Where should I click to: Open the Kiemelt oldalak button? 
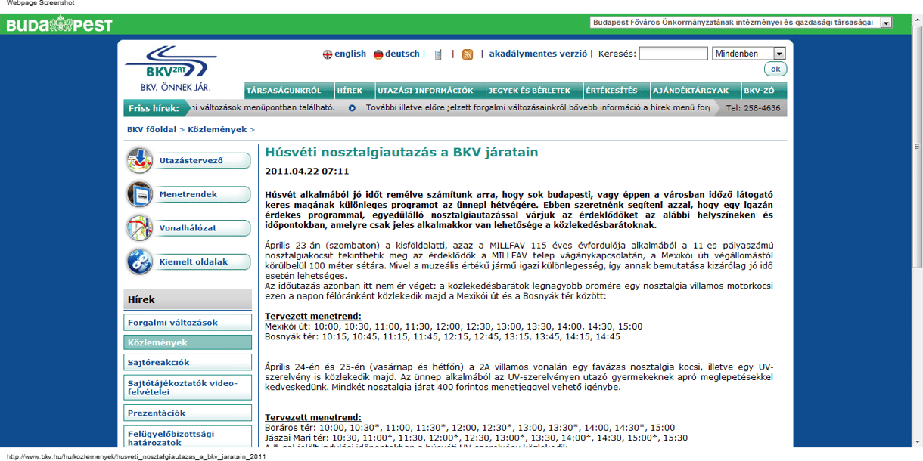tap(201, 261)
